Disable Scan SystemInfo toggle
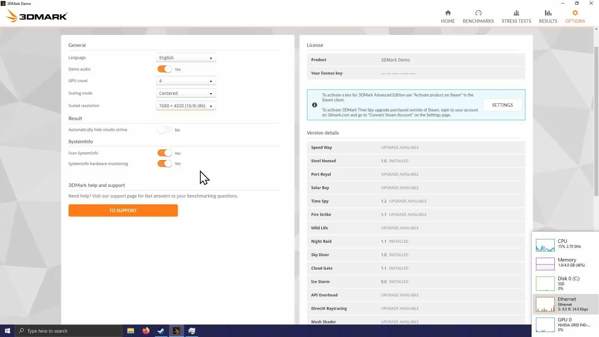 (164, 153)
